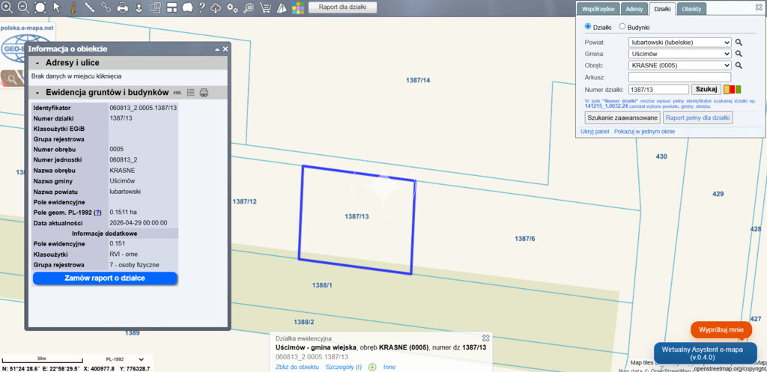767x372 pixels.
Task: Collapse the Adresy i ulice section
Action: point(37,63)
